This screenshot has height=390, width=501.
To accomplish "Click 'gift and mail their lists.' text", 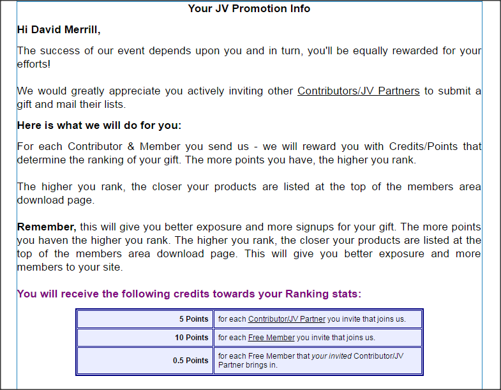I will pos(71,105).
